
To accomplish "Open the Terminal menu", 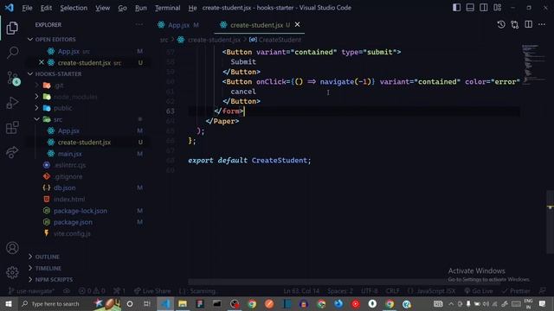I will tap(167, 8).
